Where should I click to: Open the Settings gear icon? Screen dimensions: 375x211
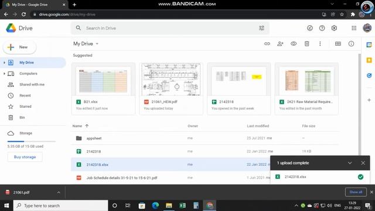point(334,28)
